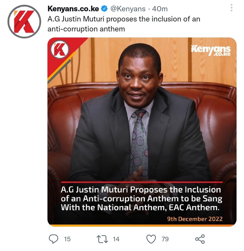The height and width of the screenshot is (251, 244).
Task: Click the tweet text about anti-corruption anthem
Action: point(124,24)
